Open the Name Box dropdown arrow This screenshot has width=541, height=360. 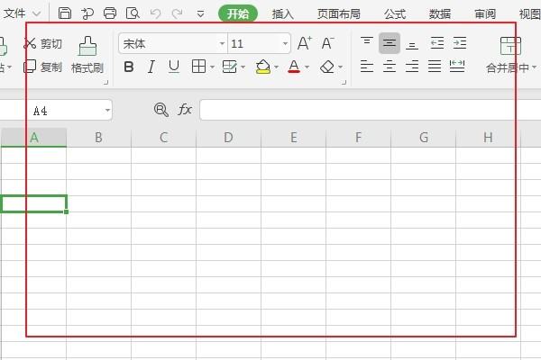pyautogui.click(x=107, y=110)
